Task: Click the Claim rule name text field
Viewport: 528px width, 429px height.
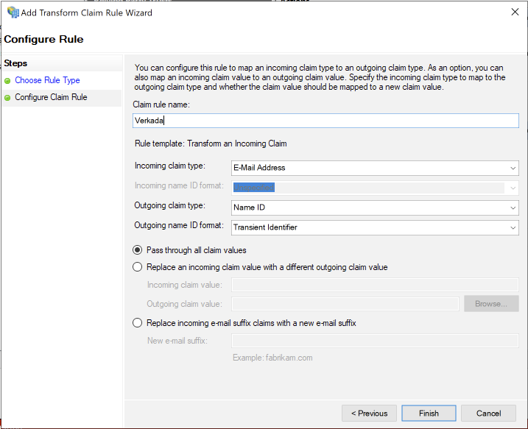Action: tap(325, 121)
